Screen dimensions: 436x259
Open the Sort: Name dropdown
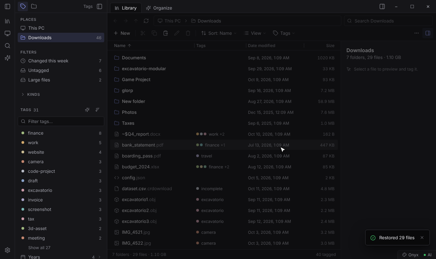tap(219, 33)
